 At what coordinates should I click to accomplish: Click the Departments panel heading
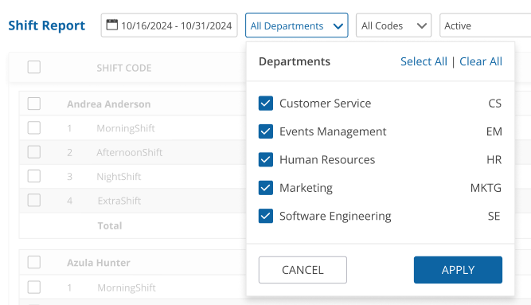(295, 61)
